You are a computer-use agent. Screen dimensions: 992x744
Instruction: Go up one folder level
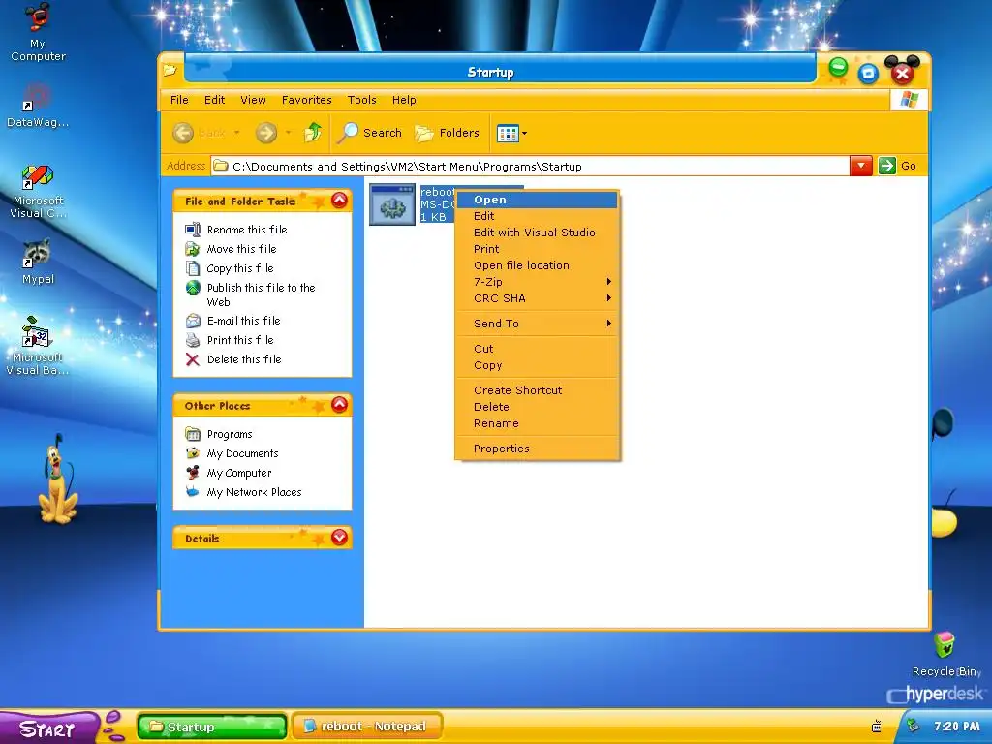click(x=313, y=133)
